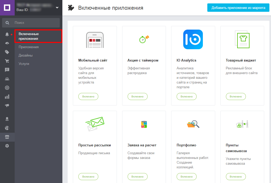Click Добавить приложение из маркета button
Screen dimensions: 271x183
point(238,8)
